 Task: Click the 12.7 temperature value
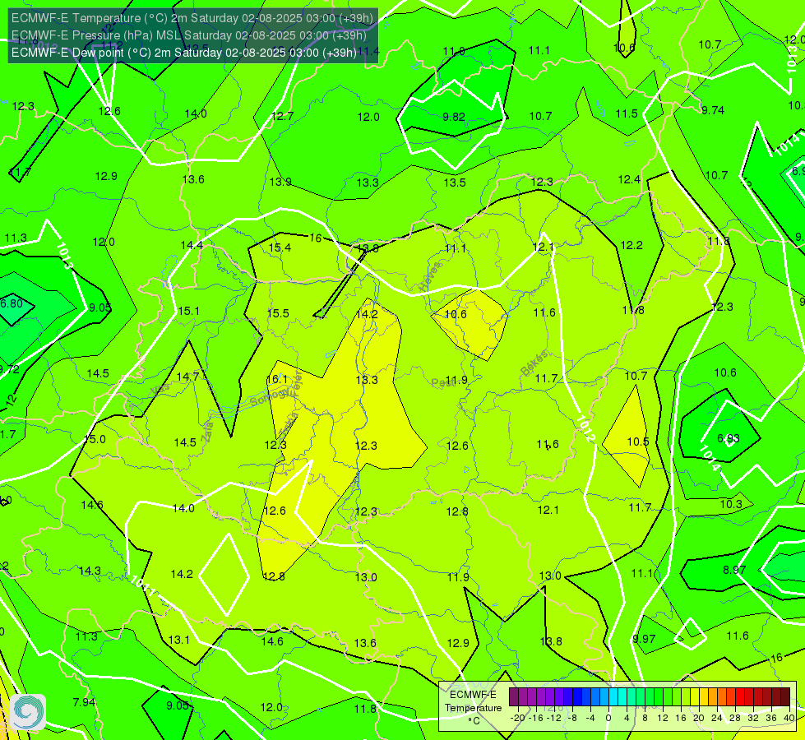282,117
